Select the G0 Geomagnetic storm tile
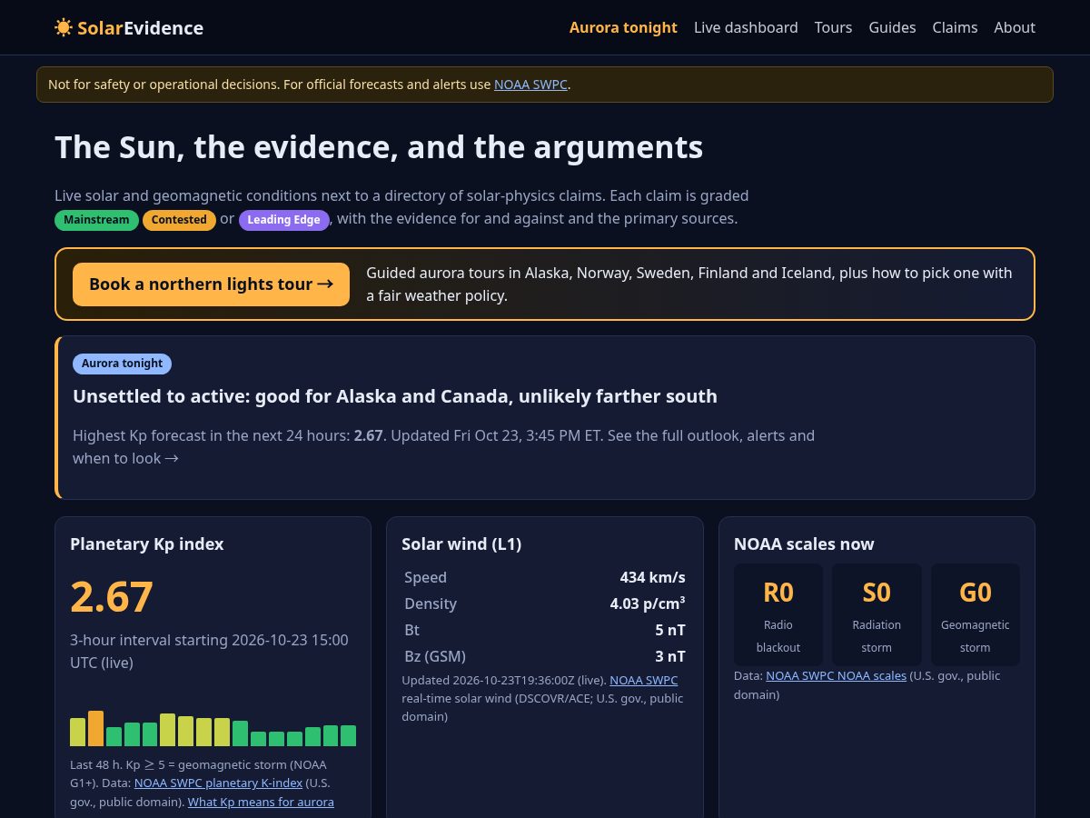Viewport: 1090px width, 818px height. tap(976, 614)
